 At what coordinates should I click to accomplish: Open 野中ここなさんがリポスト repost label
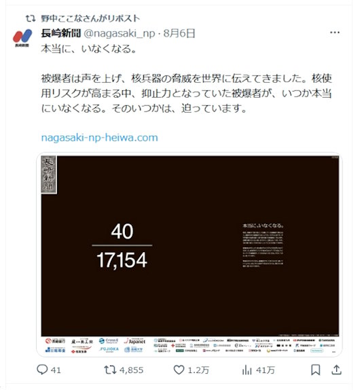[90, 18]
